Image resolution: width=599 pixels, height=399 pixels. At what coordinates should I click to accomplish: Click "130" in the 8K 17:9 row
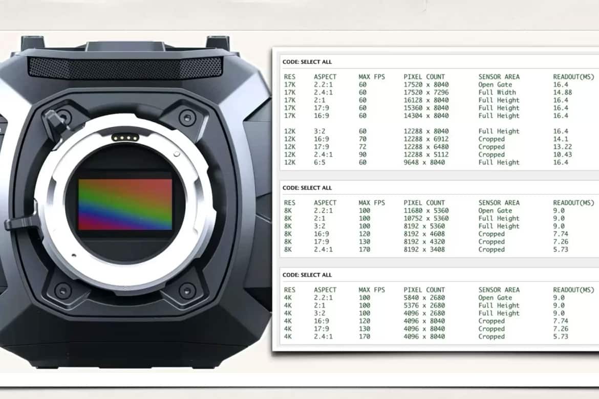(365, 241)
